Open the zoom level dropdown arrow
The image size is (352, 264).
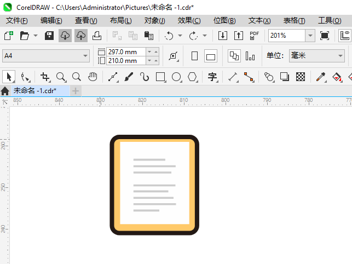click(310, 36)
